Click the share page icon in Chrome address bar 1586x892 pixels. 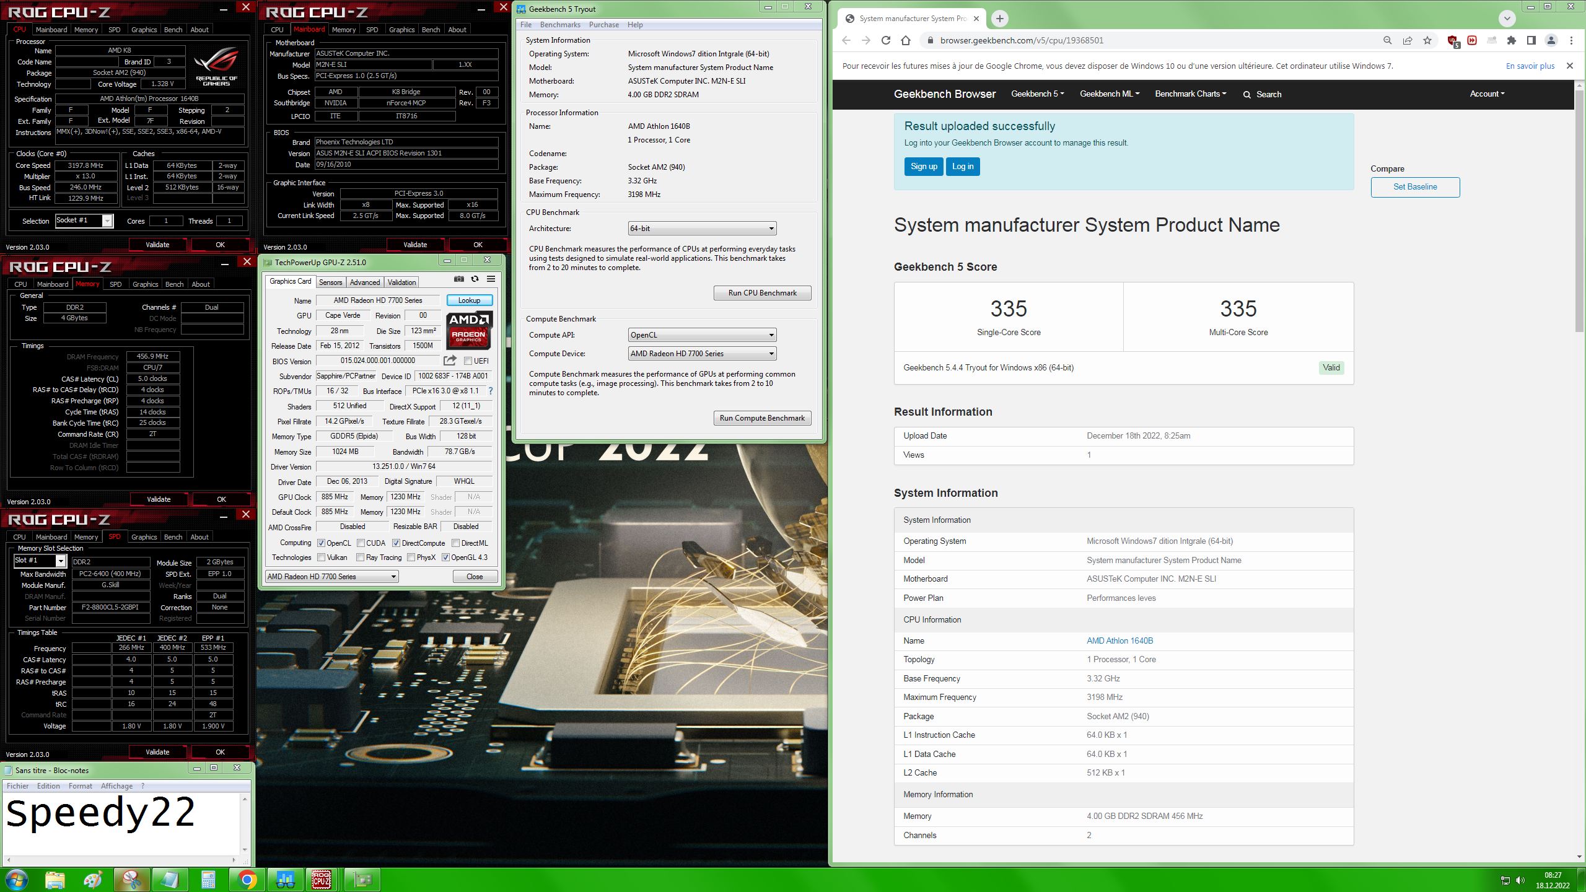click(1408, 40)
